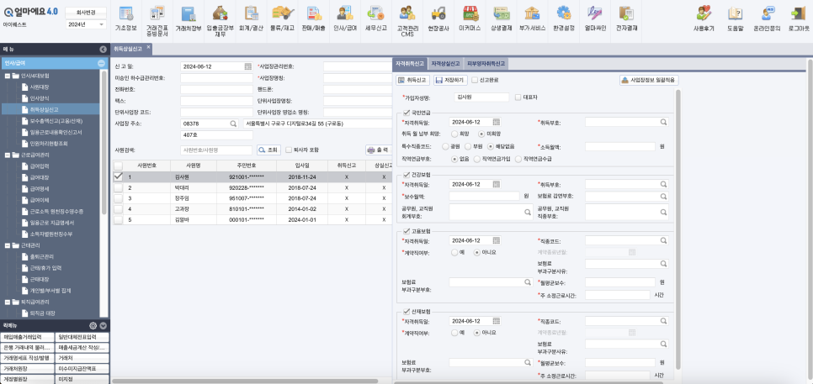Viewport: 813px width, 384px height.
Task: Open the 부가서비스 module
Action: point(533,19)
